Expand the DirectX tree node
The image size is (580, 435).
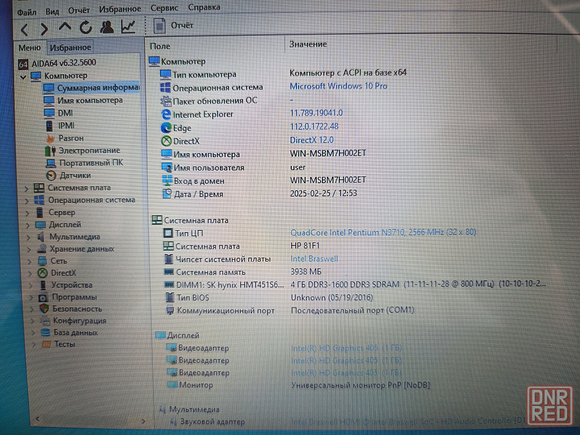click(31, 274)
